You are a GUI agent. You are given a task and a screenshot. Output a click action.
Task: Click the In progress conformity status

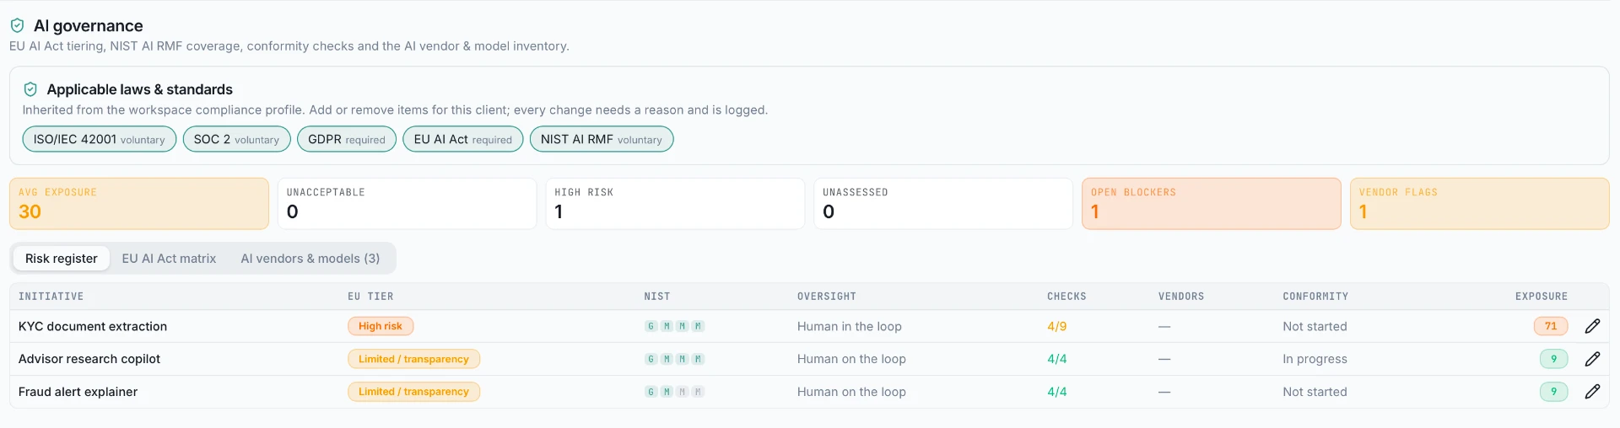coord(1315,359)
